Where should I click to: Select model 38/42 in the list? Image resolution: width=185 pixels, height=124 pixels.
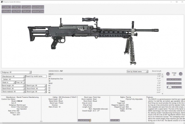(105, 83)
